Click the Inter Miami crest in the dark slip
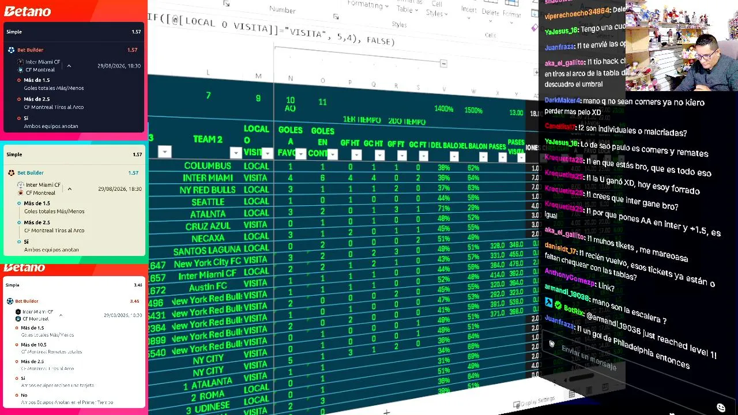 20,62
